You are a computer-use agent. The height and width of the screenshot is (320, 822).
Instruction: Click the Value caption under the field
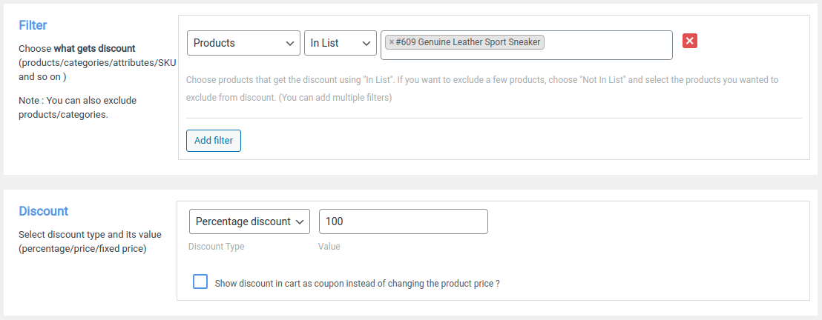point(329,247)
